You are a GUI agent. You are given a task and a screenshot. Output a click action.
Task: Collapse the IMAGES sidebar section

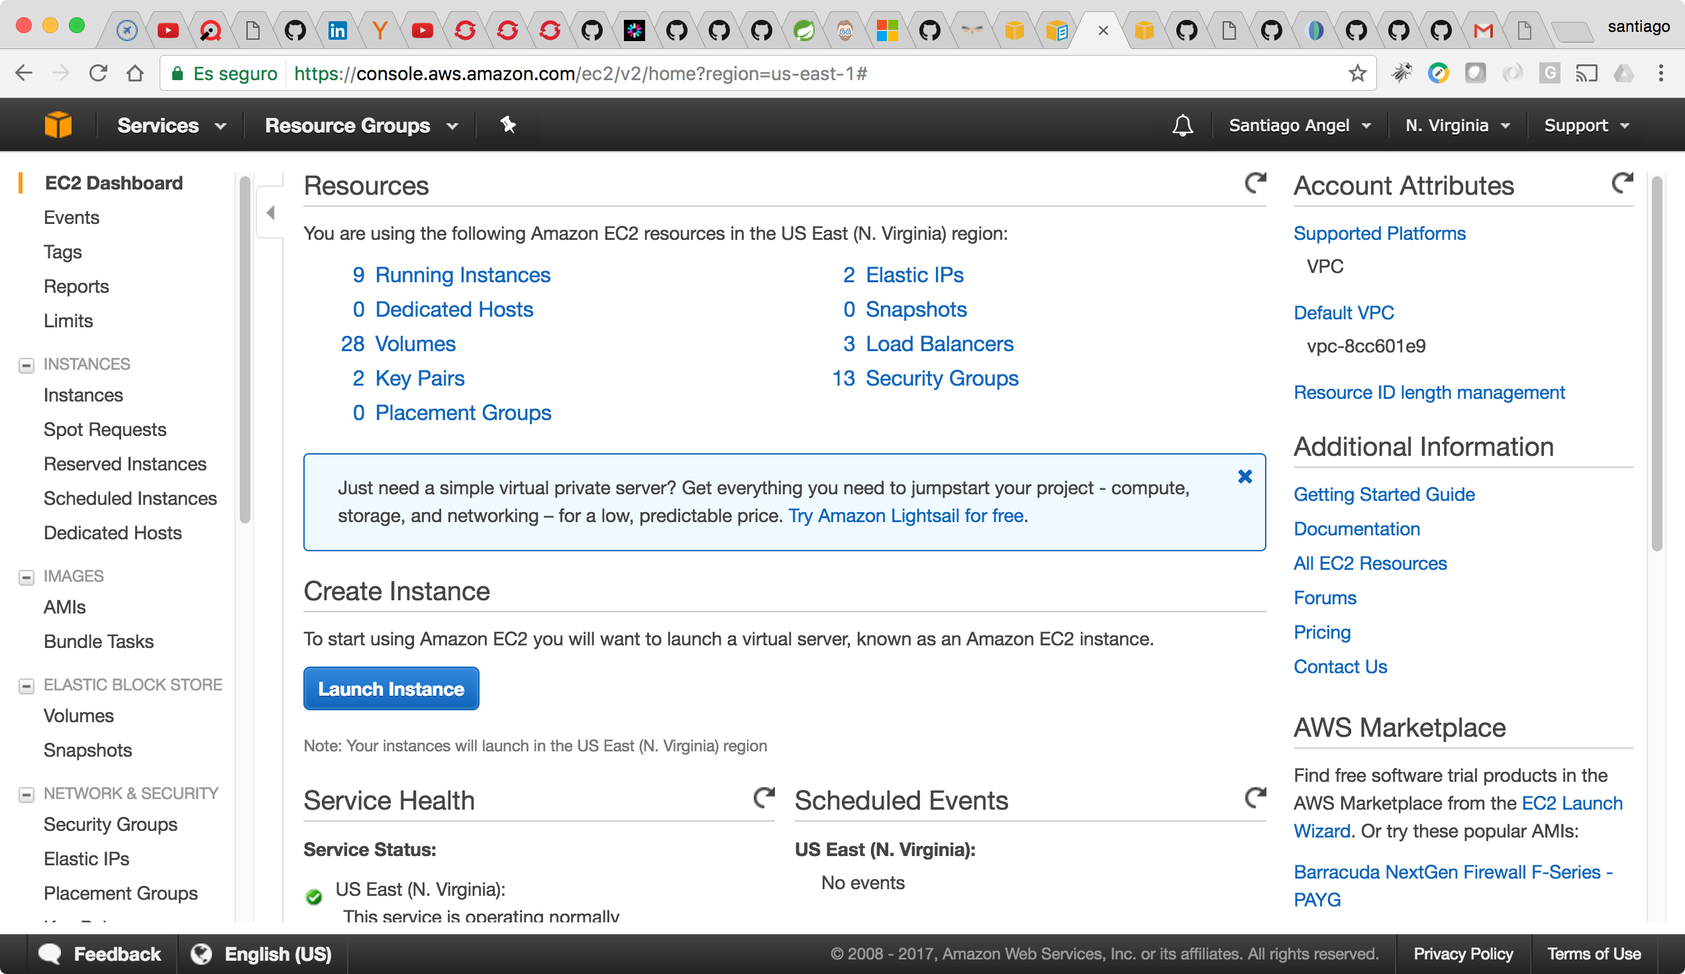(x=26, y=576)
